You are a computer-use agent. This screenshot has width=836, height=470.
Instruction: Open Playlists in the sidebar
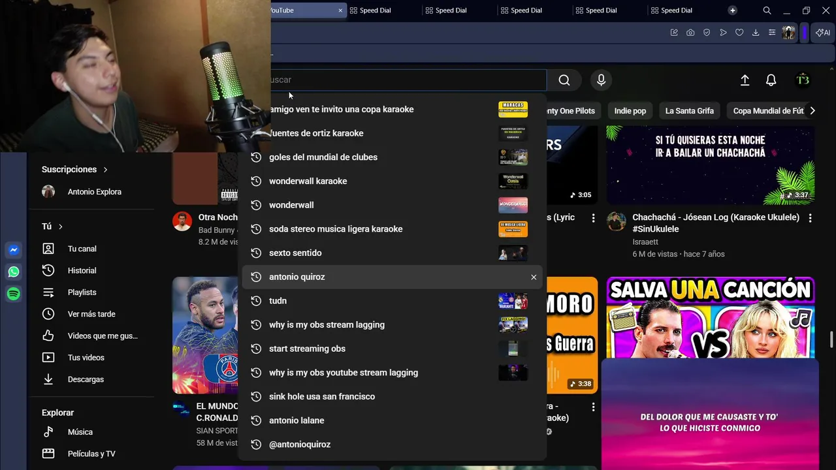click(x=91, y=292)
